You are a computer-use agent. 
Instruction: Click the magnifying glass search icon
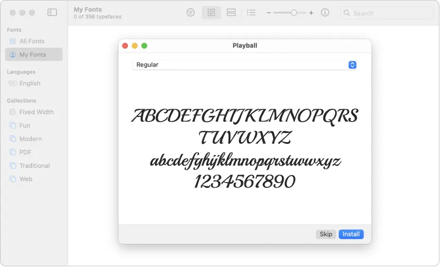(347, 13)
